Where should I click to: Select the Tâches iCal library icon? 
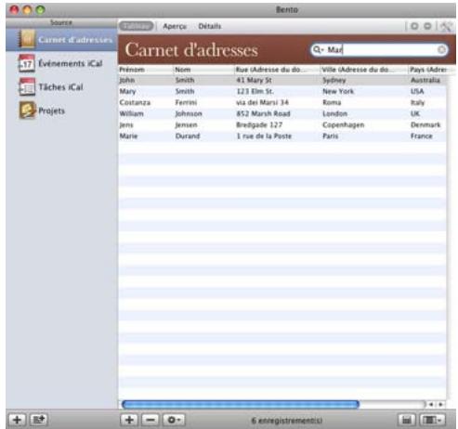pos(27,87)
